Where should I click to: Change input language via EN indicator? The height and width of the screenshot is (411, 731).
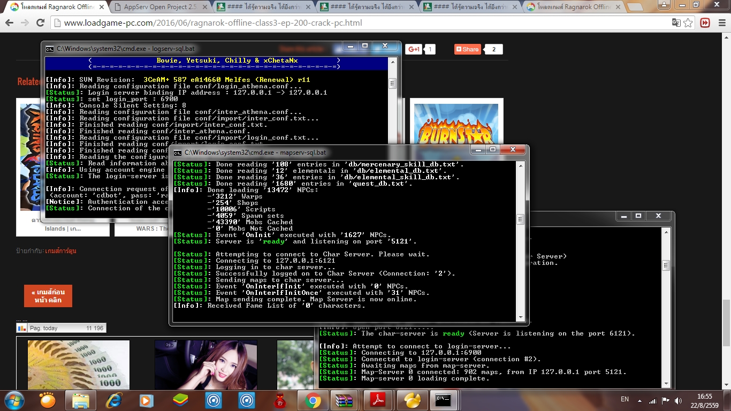pyautogui.click(x=625, y=399)
